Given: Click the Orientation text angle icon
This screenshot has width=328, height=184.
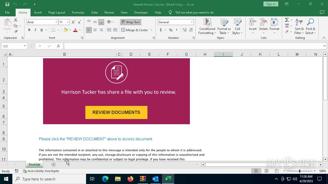Looking at the screenshot, I should 109,22.
